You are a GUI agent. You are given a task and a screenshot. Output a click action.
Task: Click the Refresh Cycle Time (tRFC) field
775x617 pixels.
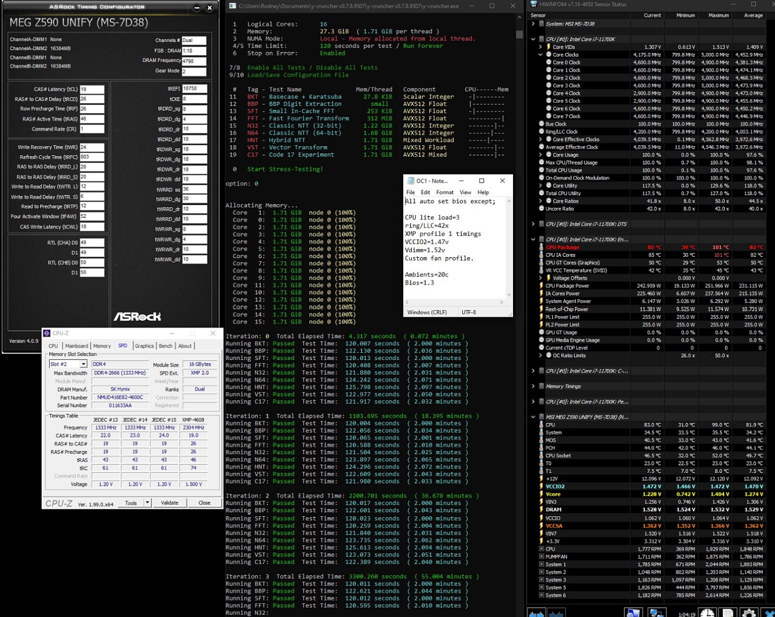pos(92,157)
